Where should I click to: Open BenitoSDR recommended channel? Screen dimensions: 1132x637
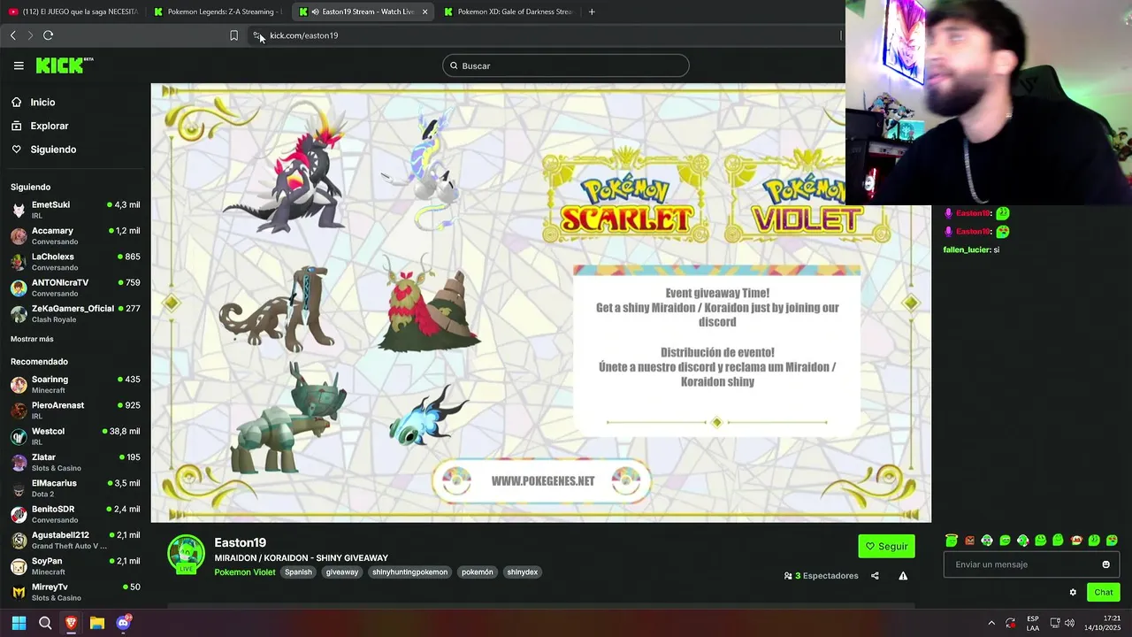click(75, 514)
